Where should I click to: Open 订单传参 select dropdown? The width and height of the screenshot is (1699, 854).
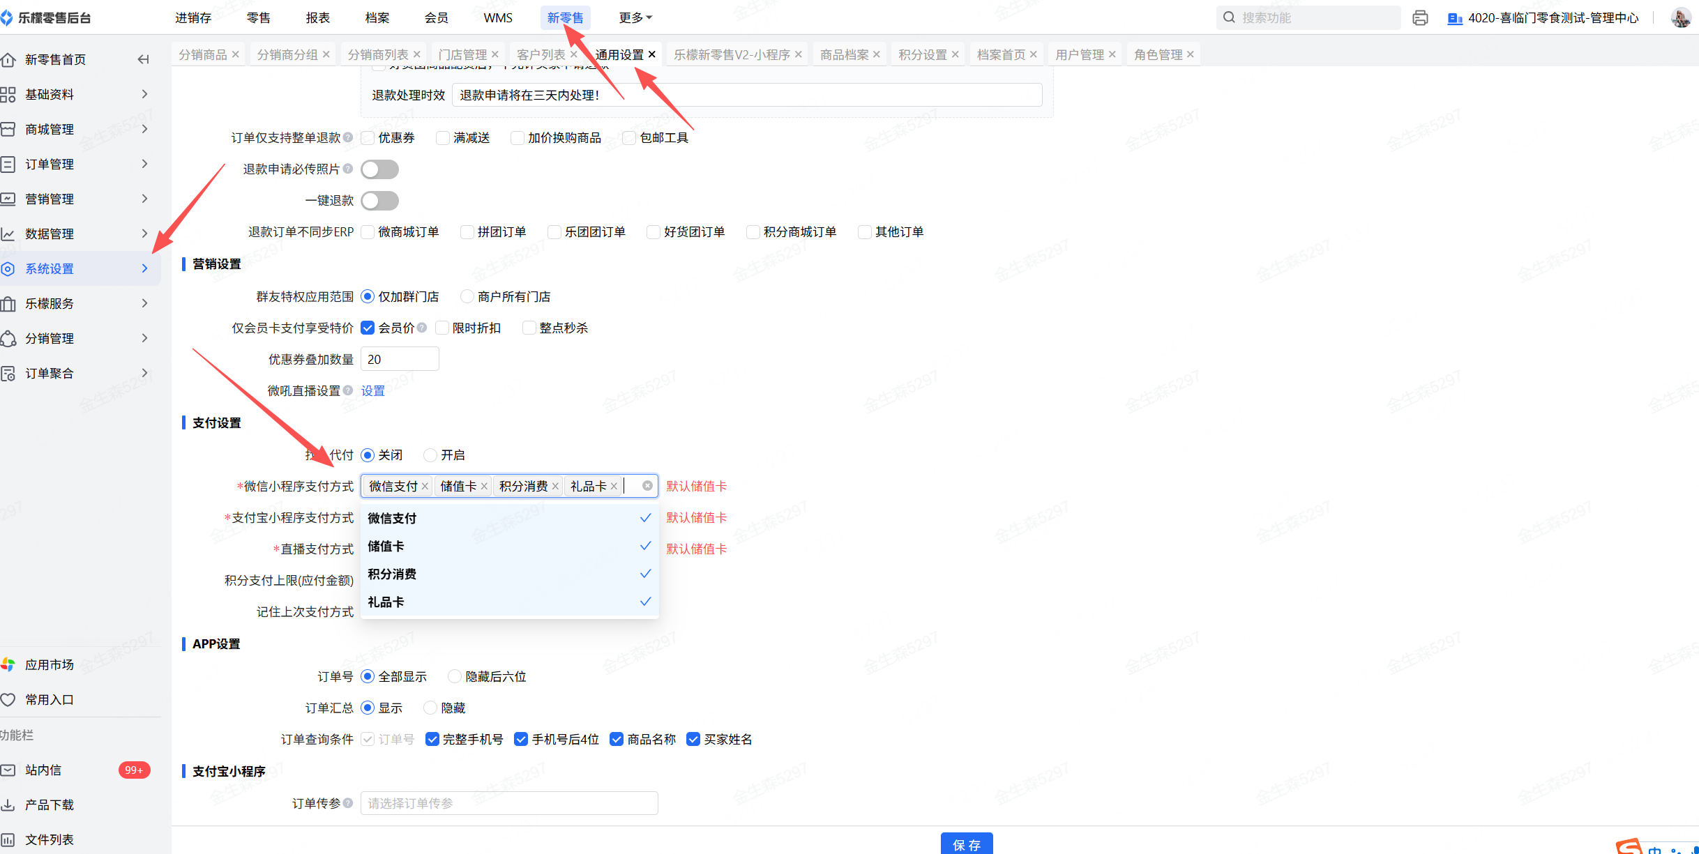click(509, 803)
